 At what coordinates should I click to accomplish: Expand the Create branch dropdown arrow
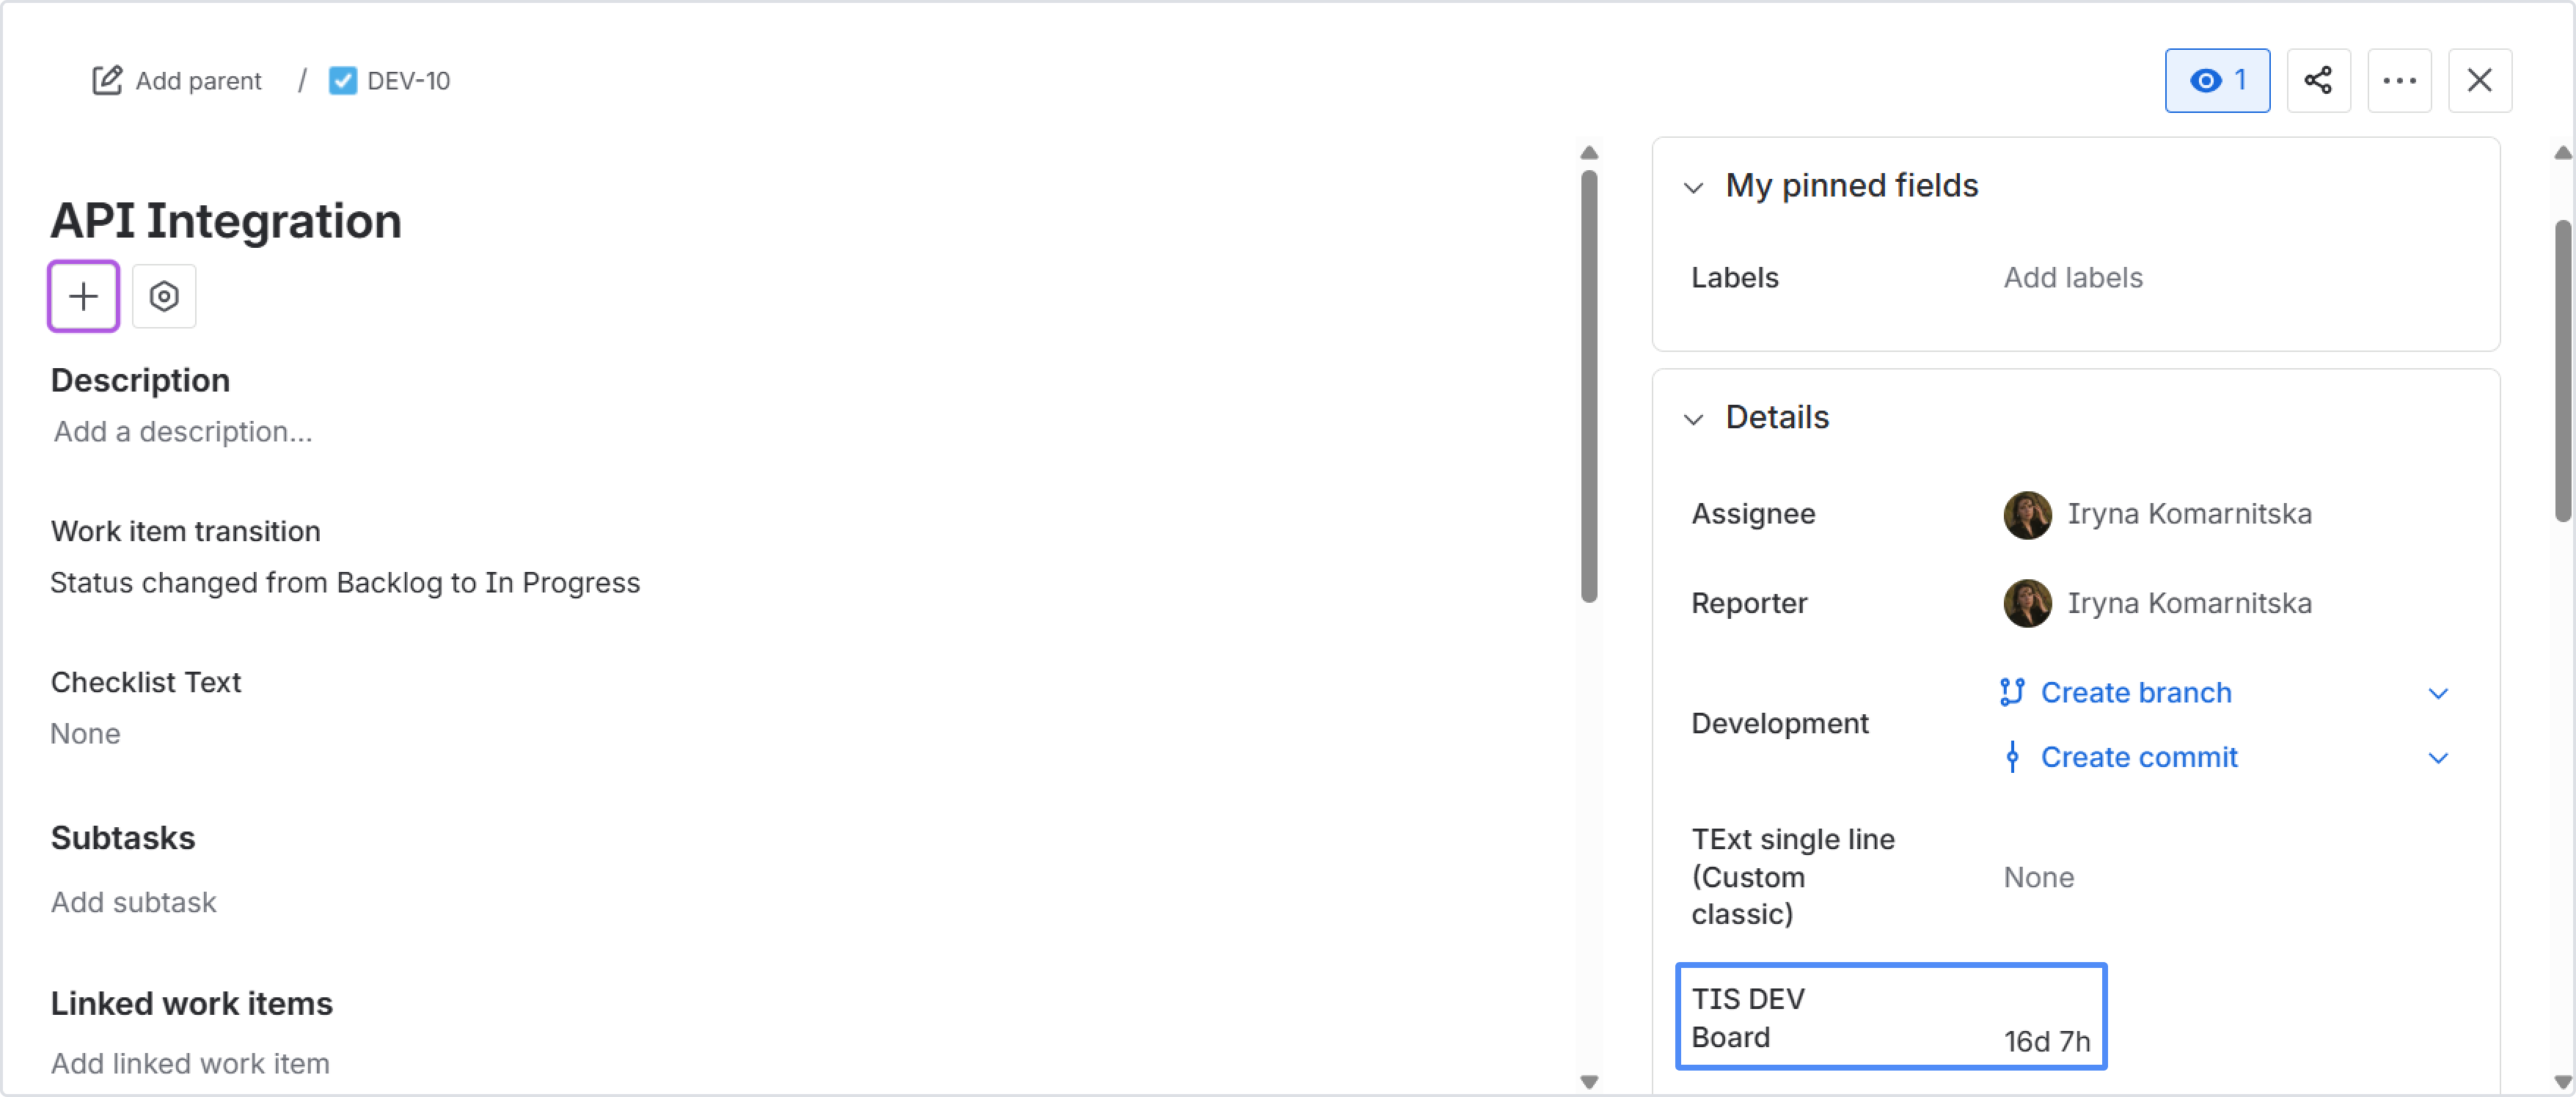point(2438,693)
